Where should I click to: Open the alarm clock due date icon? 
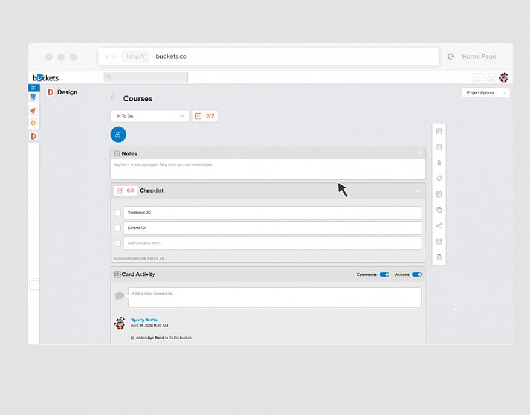[x=439, y=194]
